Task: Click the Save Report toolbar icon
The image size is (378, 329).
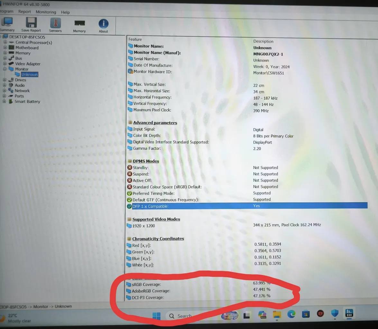Action: pos(31,23)
